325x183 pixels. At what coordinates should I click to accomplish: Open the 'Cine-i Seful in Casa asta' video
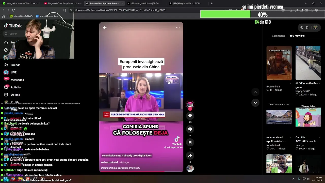279,63
